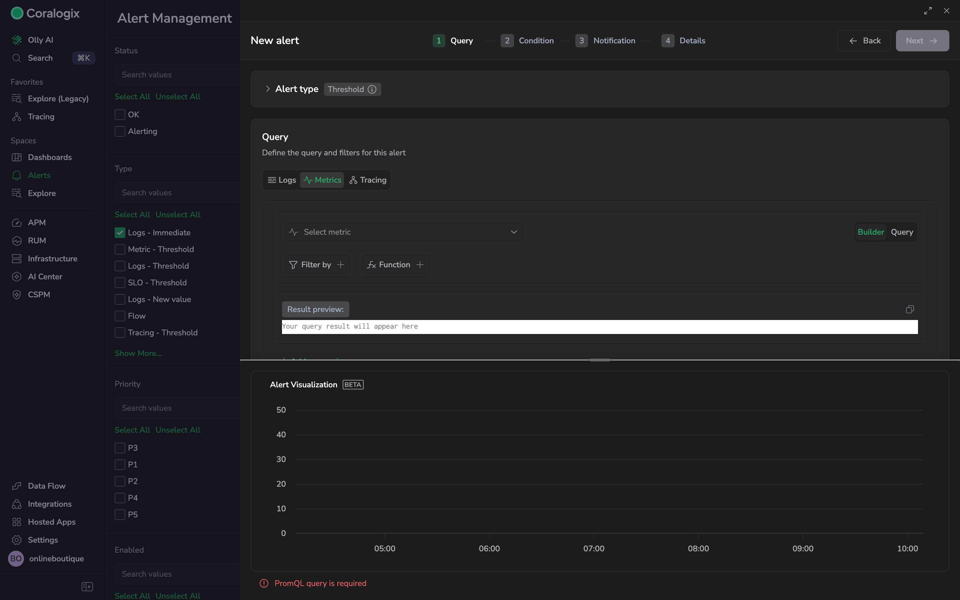Open the Alerts section

pos(39,175)
